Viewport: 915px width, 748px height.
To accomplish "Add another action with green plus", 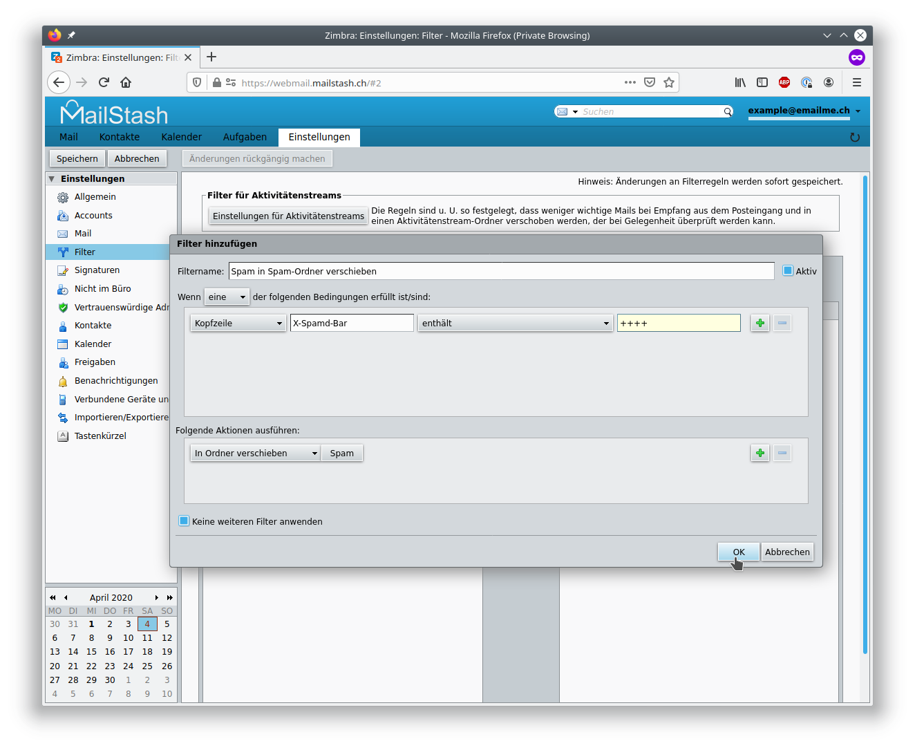I will (760, 453).
